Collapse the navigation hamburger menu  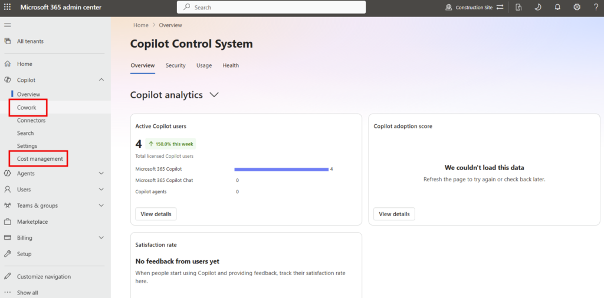pyautogui.click(x=7, y=25)
